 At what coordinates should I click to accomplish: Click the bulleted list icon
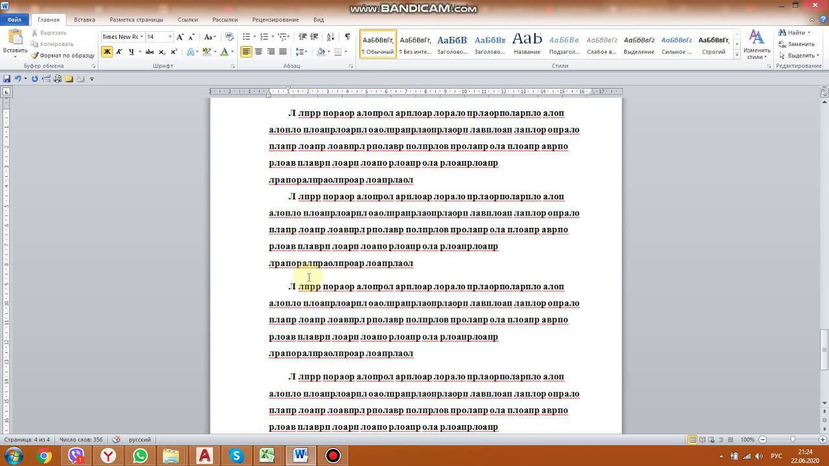coord(246,37)
